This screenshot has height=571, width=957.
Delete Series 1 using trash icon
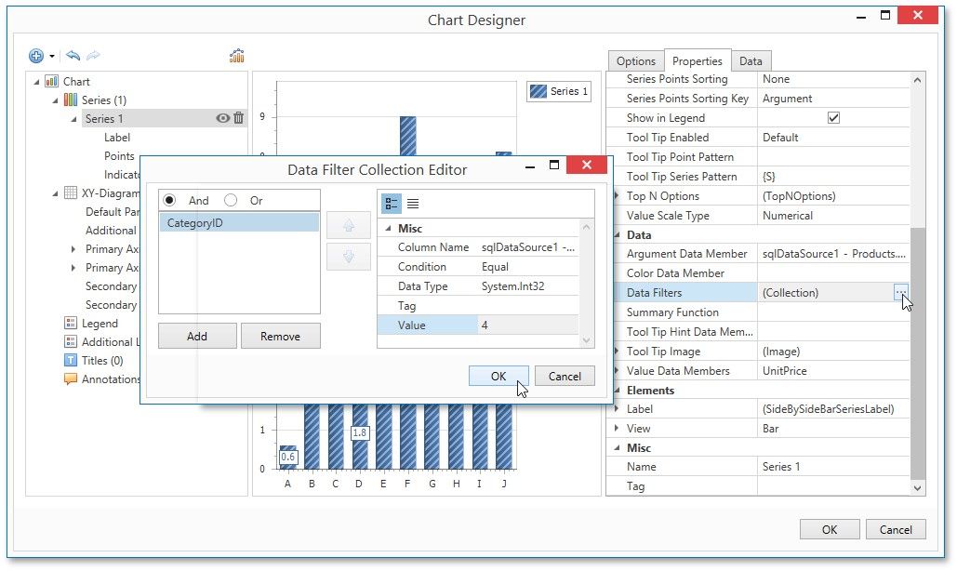(x=239, y=118)
